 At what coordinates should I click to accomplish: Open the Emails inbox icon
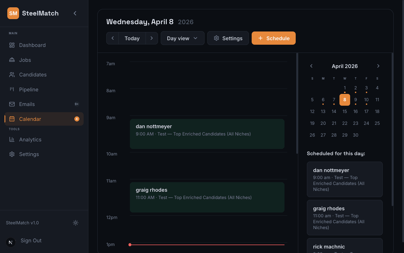[x=12, y=104]
